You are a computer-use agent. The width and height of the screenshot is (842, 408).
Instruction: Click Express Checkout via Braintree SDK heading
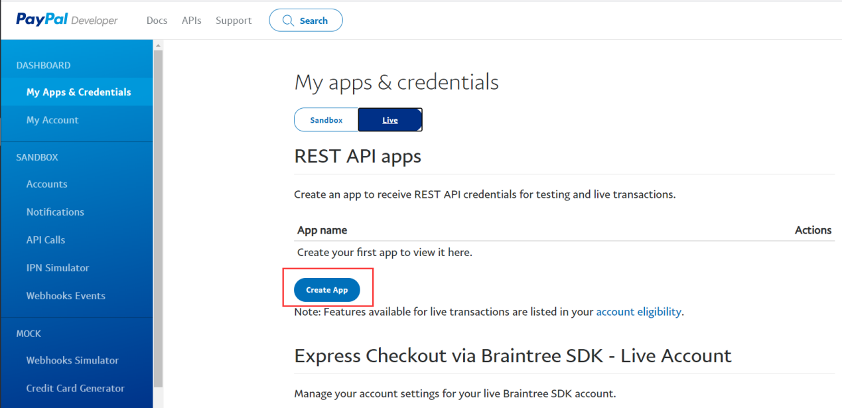coord(513,356)
